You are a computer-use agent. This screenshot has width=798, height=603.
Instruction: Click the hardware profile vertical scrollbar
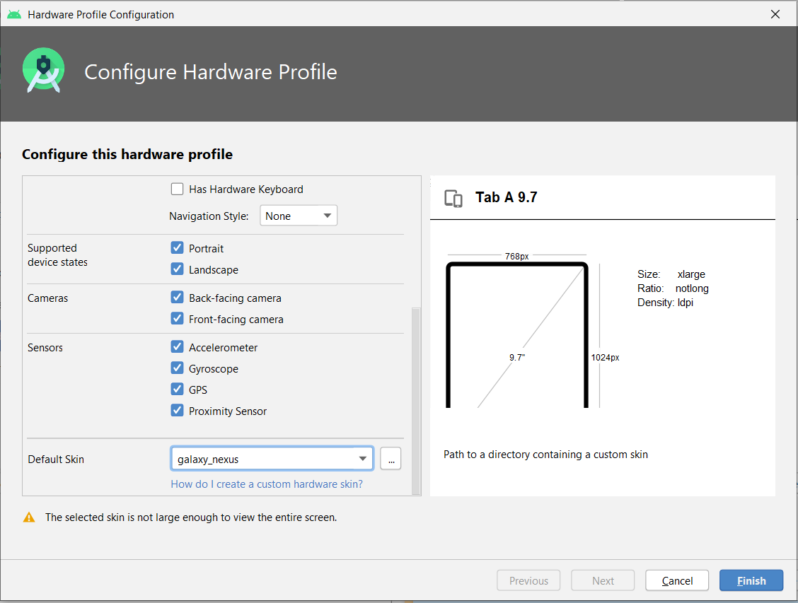click(416, 401)
